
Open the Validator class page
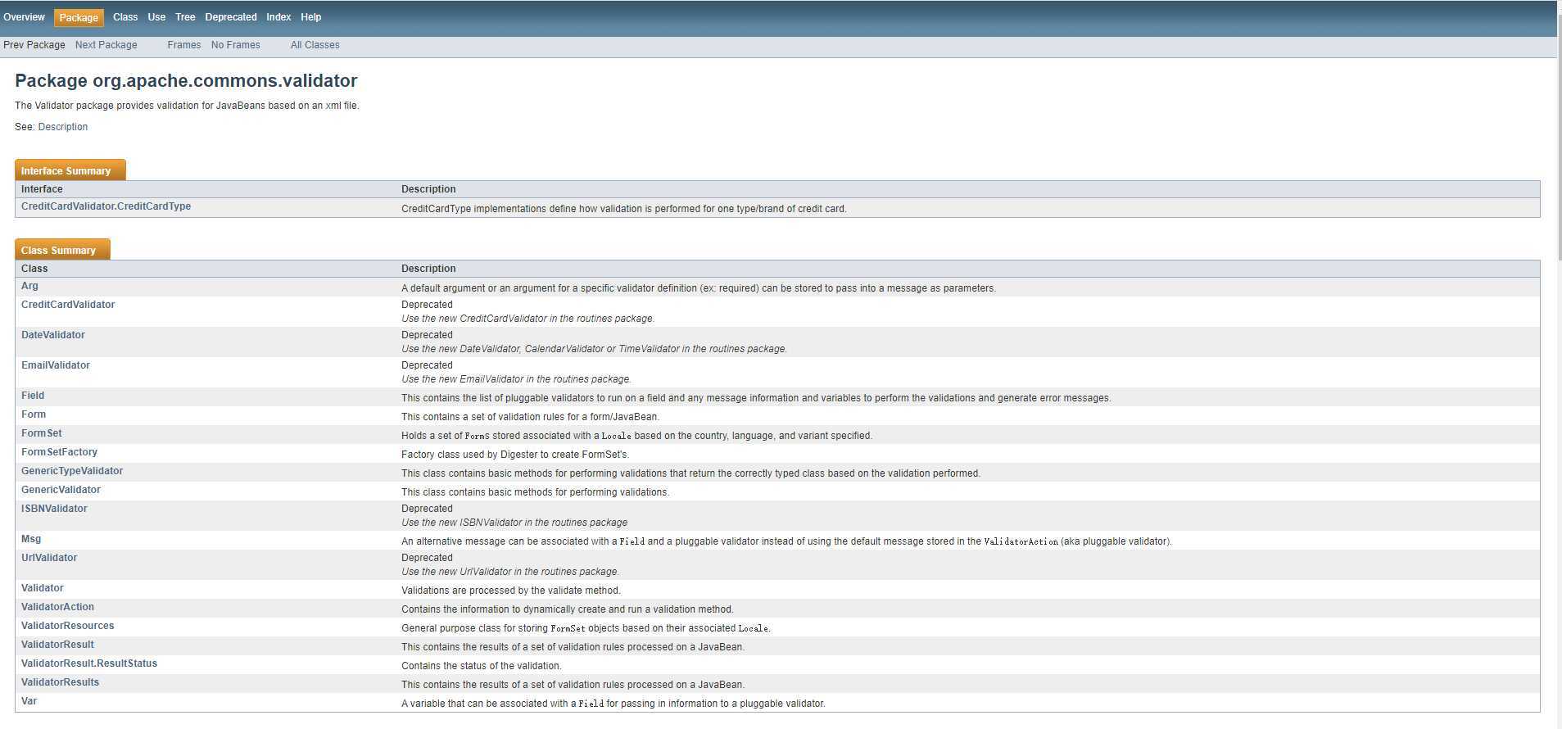43,588
